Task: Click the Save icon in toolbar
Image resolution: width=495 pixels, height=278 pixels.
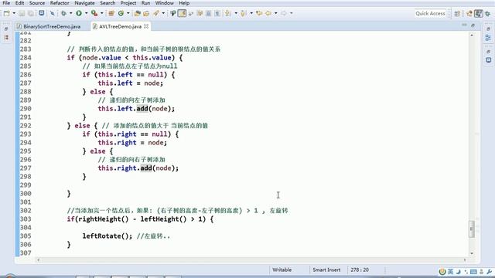Action: point(22,13)
